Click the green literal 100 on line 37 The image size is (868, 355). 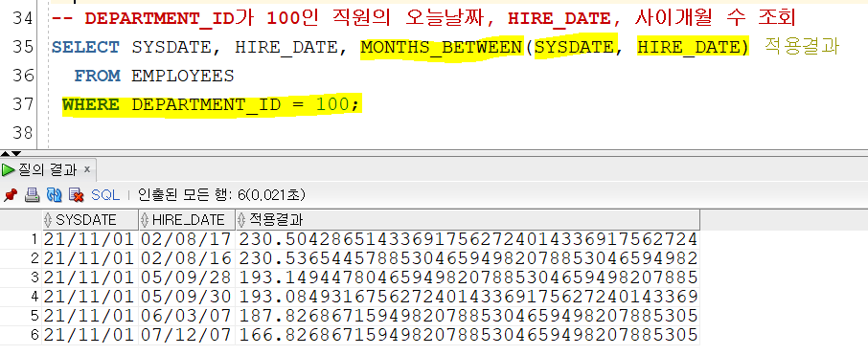click(333, 104)
